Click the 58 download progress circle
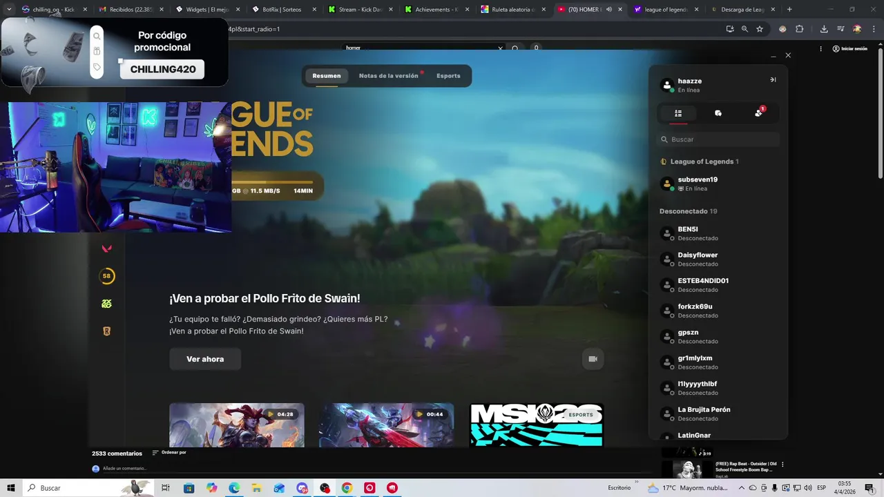 pyautogui.click(x=106, y=276)
